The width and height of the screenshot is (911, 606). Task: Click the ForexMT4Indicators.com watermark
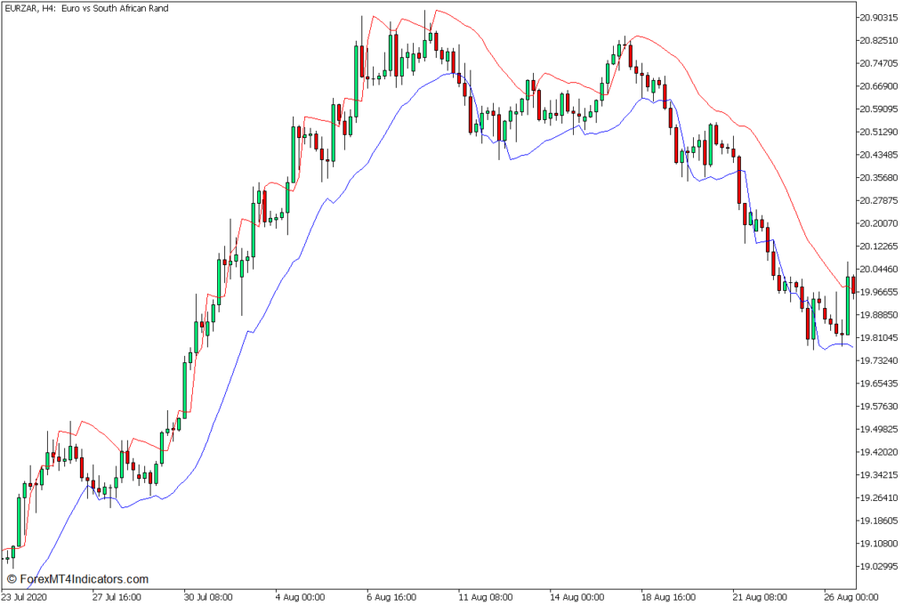pyautogui.click(x=77, y=578)
